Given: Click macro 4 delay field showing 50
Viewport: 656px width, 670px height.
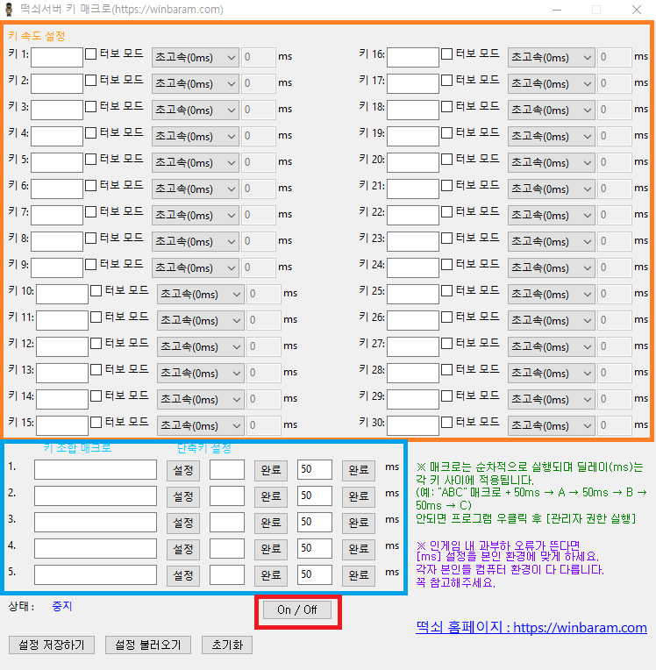Looking at the screenshot, I should click(315, 549).
